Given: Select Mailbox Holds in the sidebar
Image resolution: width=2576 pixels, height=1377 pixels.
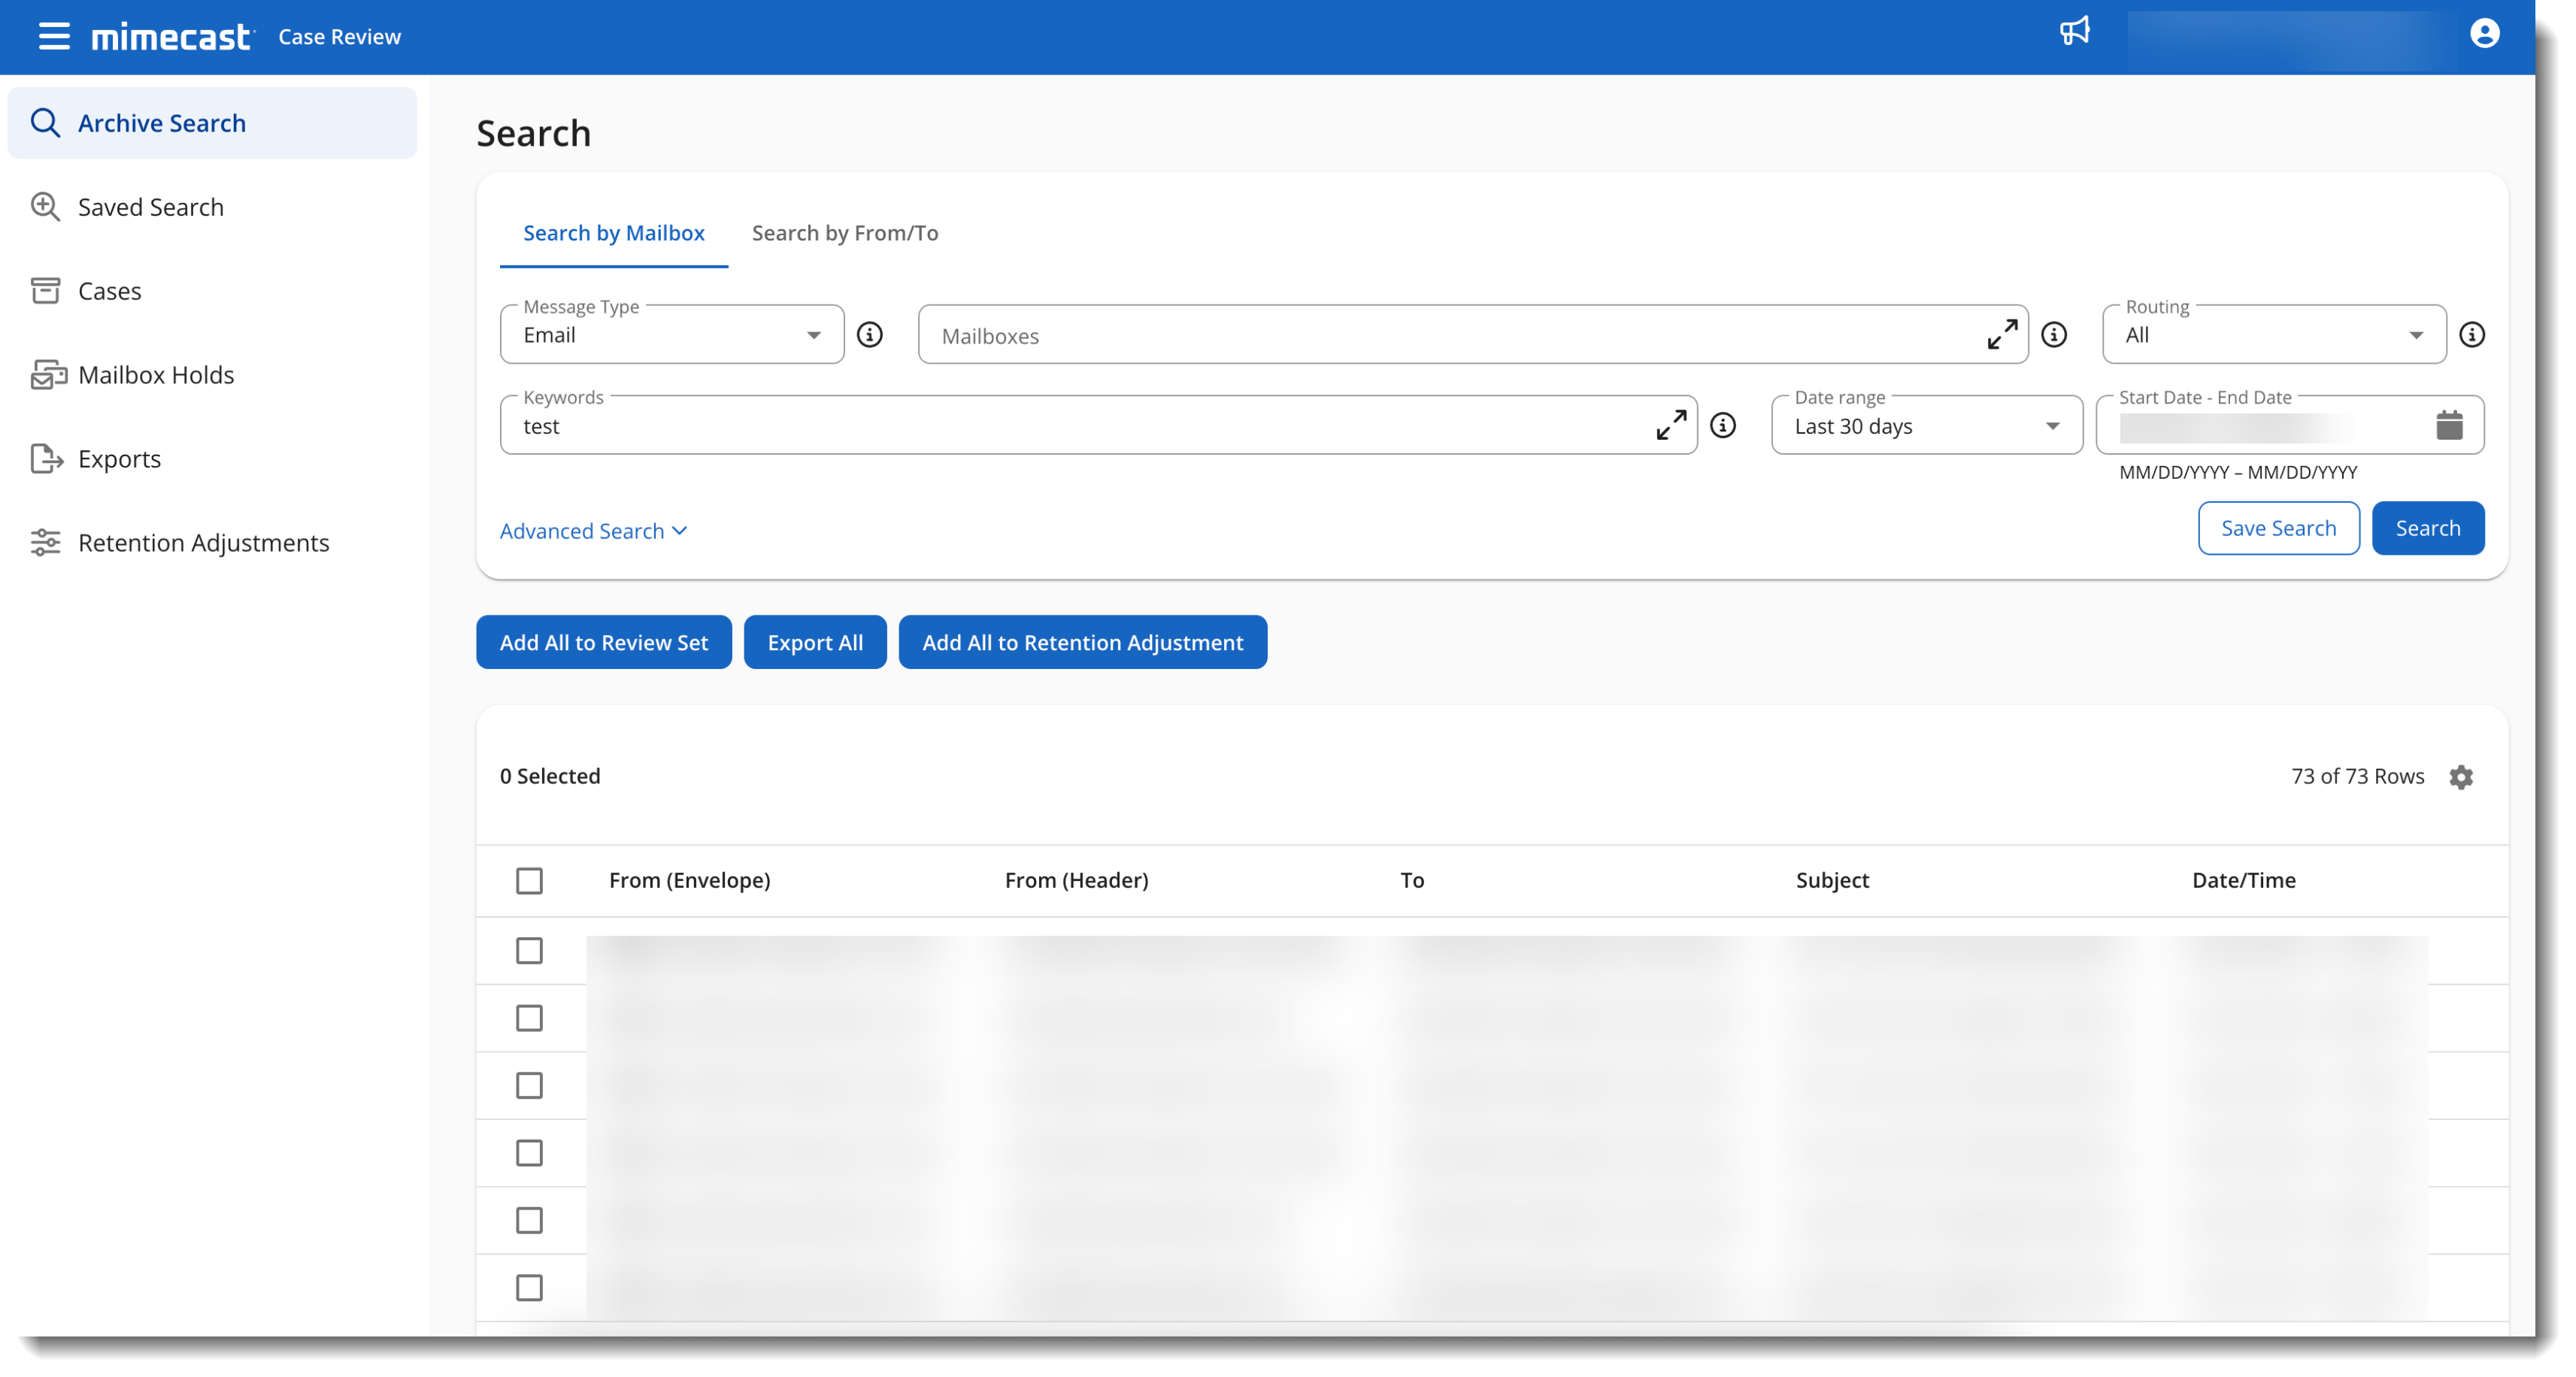Looking at the screenshot, I should point(155,374).
